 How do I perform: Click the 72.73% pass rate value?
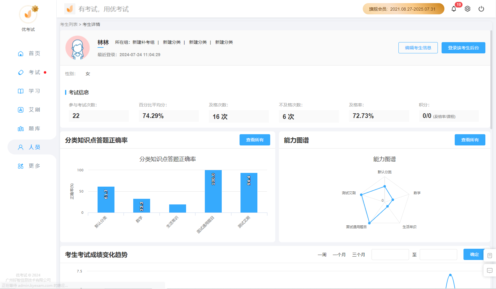363,116
